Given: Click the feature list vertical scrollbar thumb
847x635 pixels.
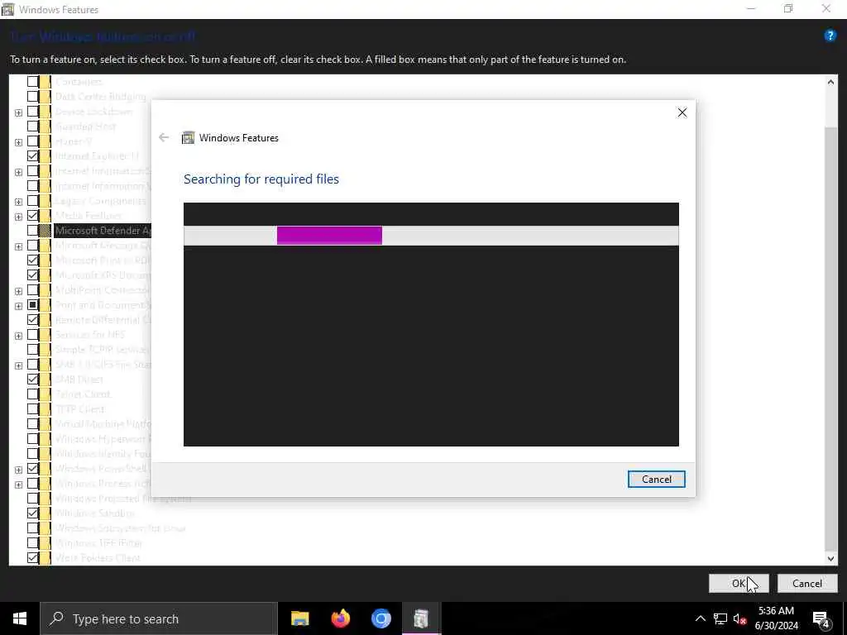Looking at the screenshot, I should pyautogui.click(x=830, y=337).
